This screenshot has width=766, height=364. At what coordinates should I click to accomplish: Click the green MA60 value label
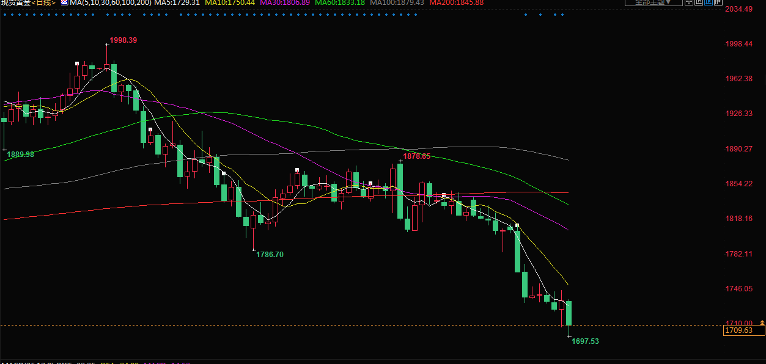point(340,3)
